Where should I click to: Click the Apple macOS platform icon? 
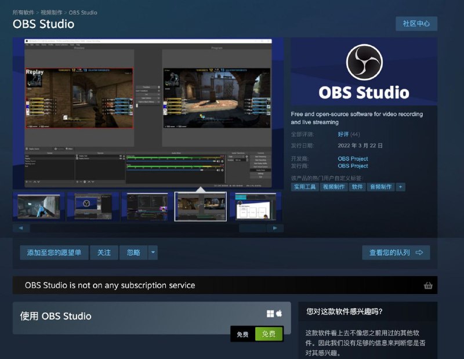point(279,314)
